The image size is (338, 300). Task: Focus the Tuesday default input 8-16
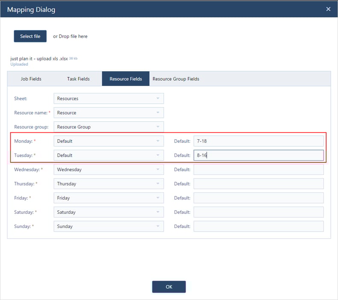point(258,155)
